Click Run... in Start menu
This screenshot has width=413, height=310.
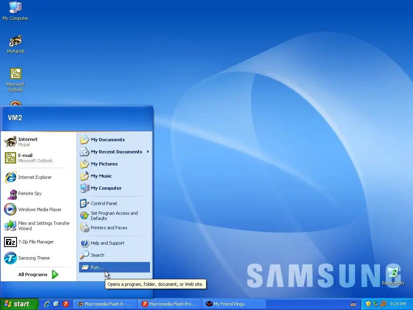coord(115,267)
